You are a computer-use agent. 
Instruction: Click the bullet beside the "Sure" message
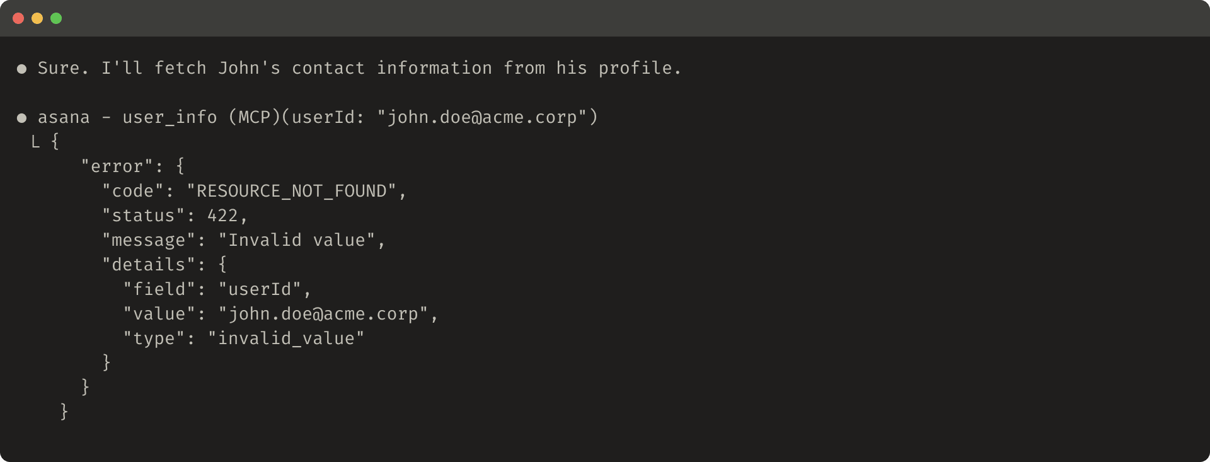pos(21,69)
